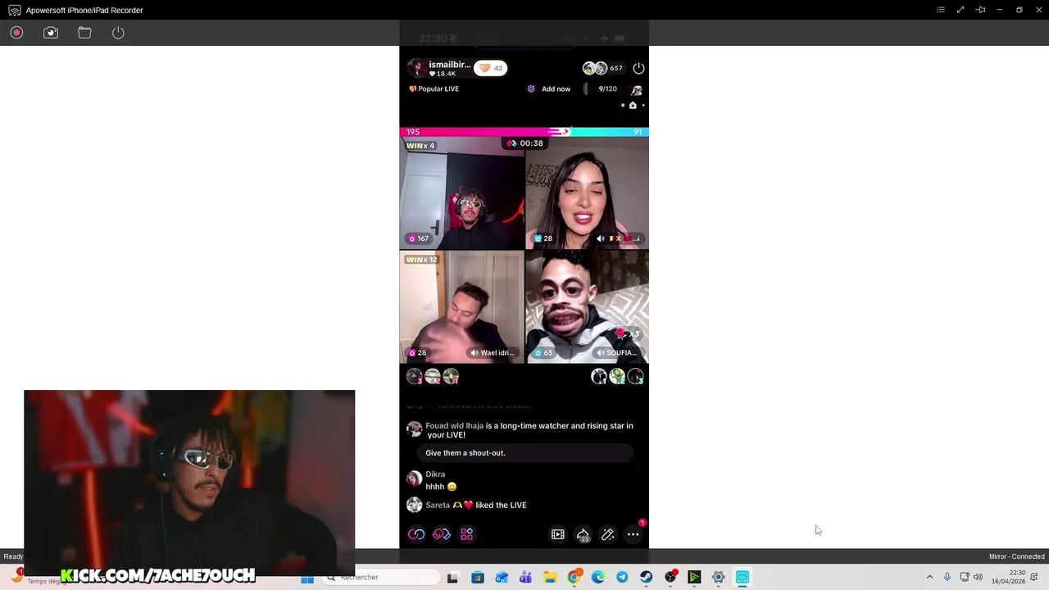Click Dikra's username in chat
Viewport: 1049px width, 590px height.
click(x=435, y=474)
